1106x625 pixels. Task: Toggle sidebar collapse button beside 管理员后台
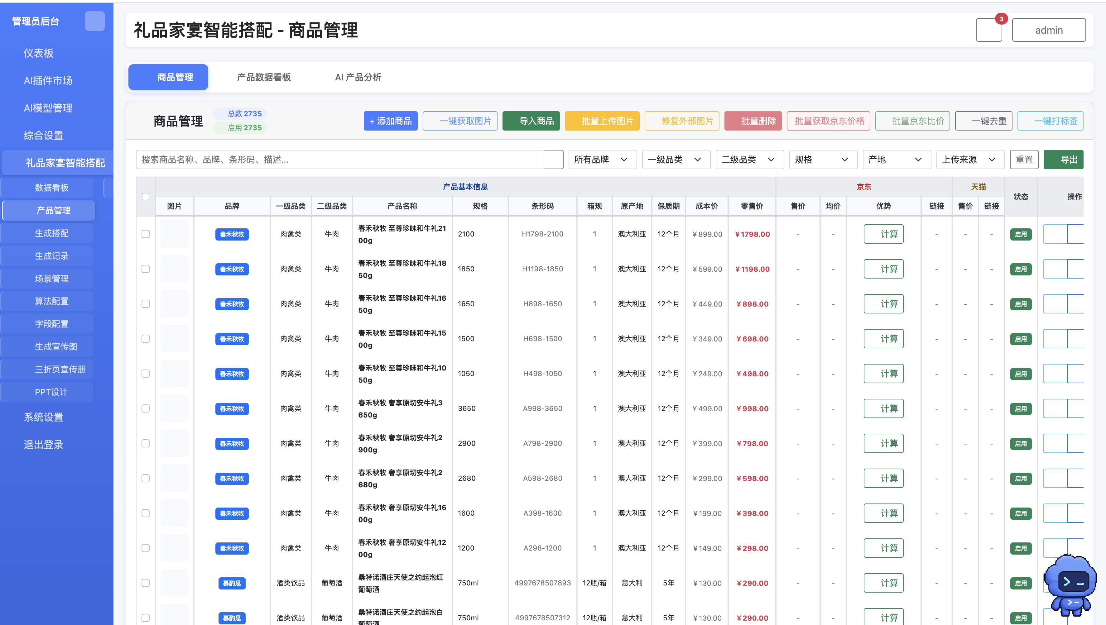[94, 21]
